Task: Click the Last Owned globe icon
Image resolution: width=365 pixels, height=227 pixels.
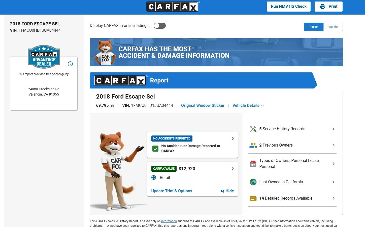Action: [x=253, y=182]
